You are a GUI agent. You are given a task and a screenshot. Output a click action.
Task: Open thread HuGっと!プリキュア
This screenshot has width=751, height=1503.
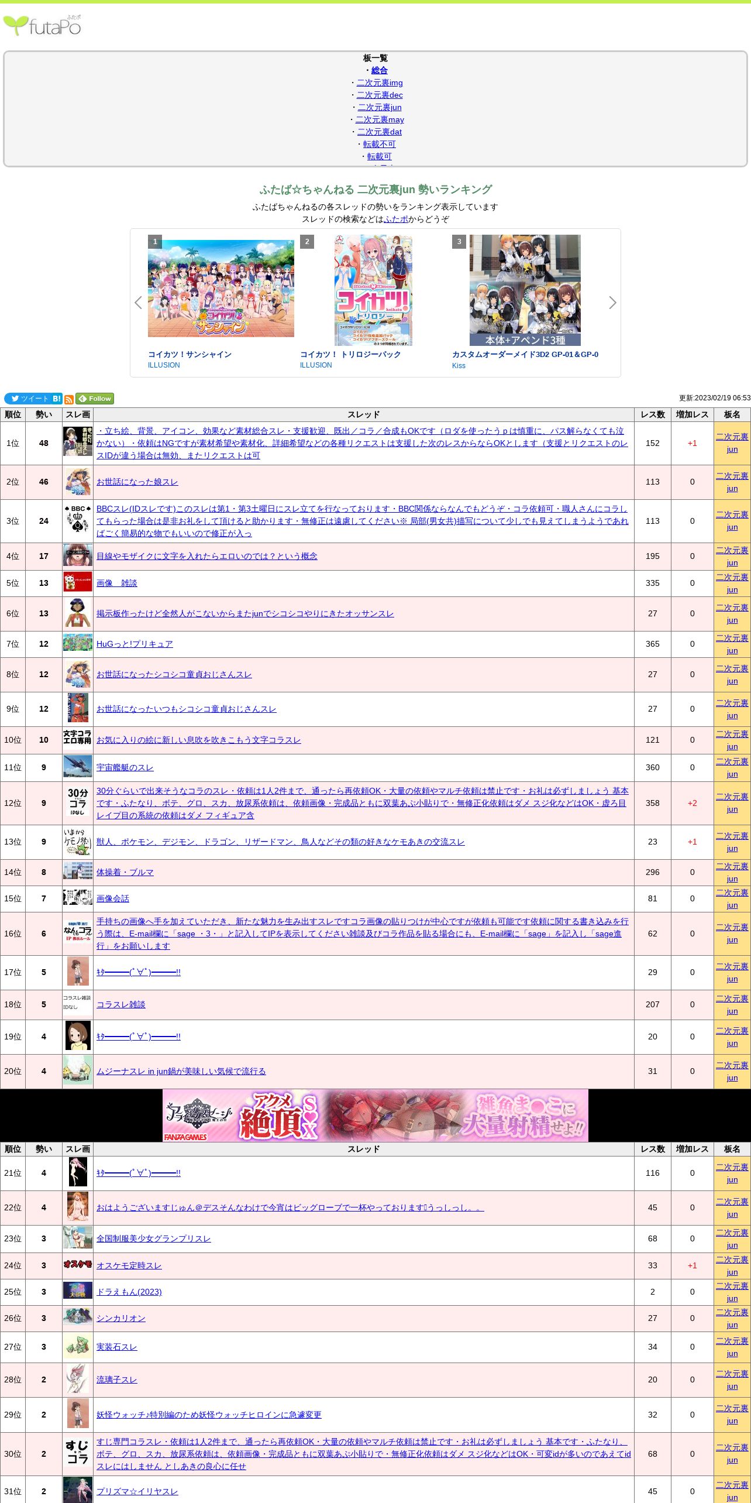click(135, 644)
